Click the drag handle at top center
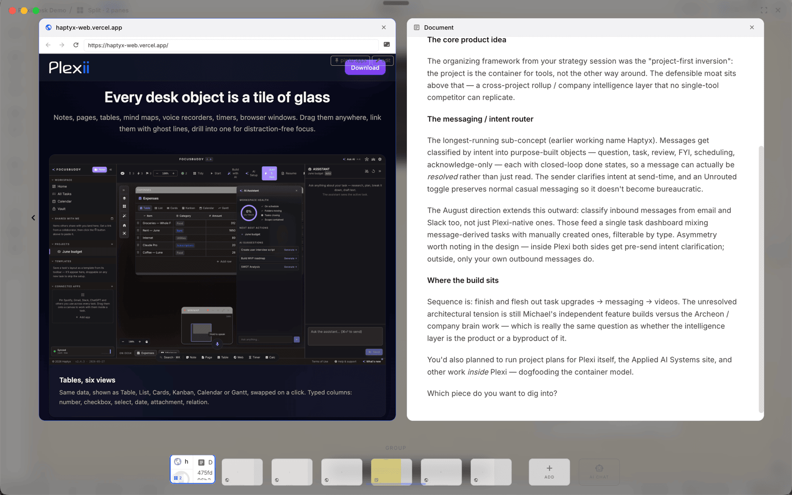The image size is (792, 495). [396, 3]
